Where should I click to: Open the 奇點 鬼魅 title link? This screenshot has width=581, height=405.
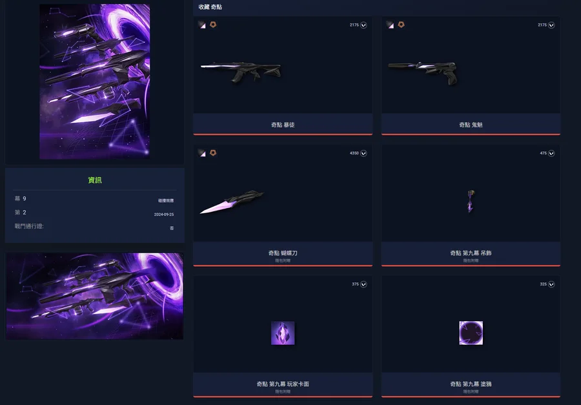point(471,125)
